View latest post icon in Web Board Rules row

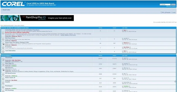[128, 38]
